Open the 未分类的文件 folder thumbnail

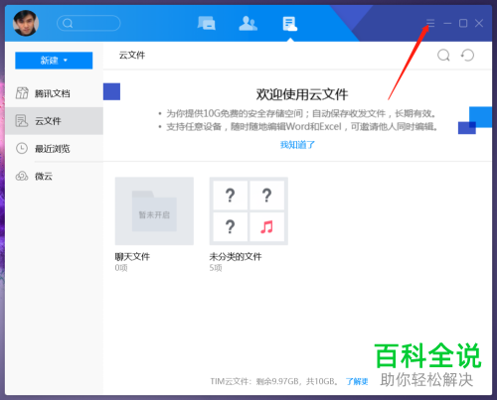pos(248,211)
